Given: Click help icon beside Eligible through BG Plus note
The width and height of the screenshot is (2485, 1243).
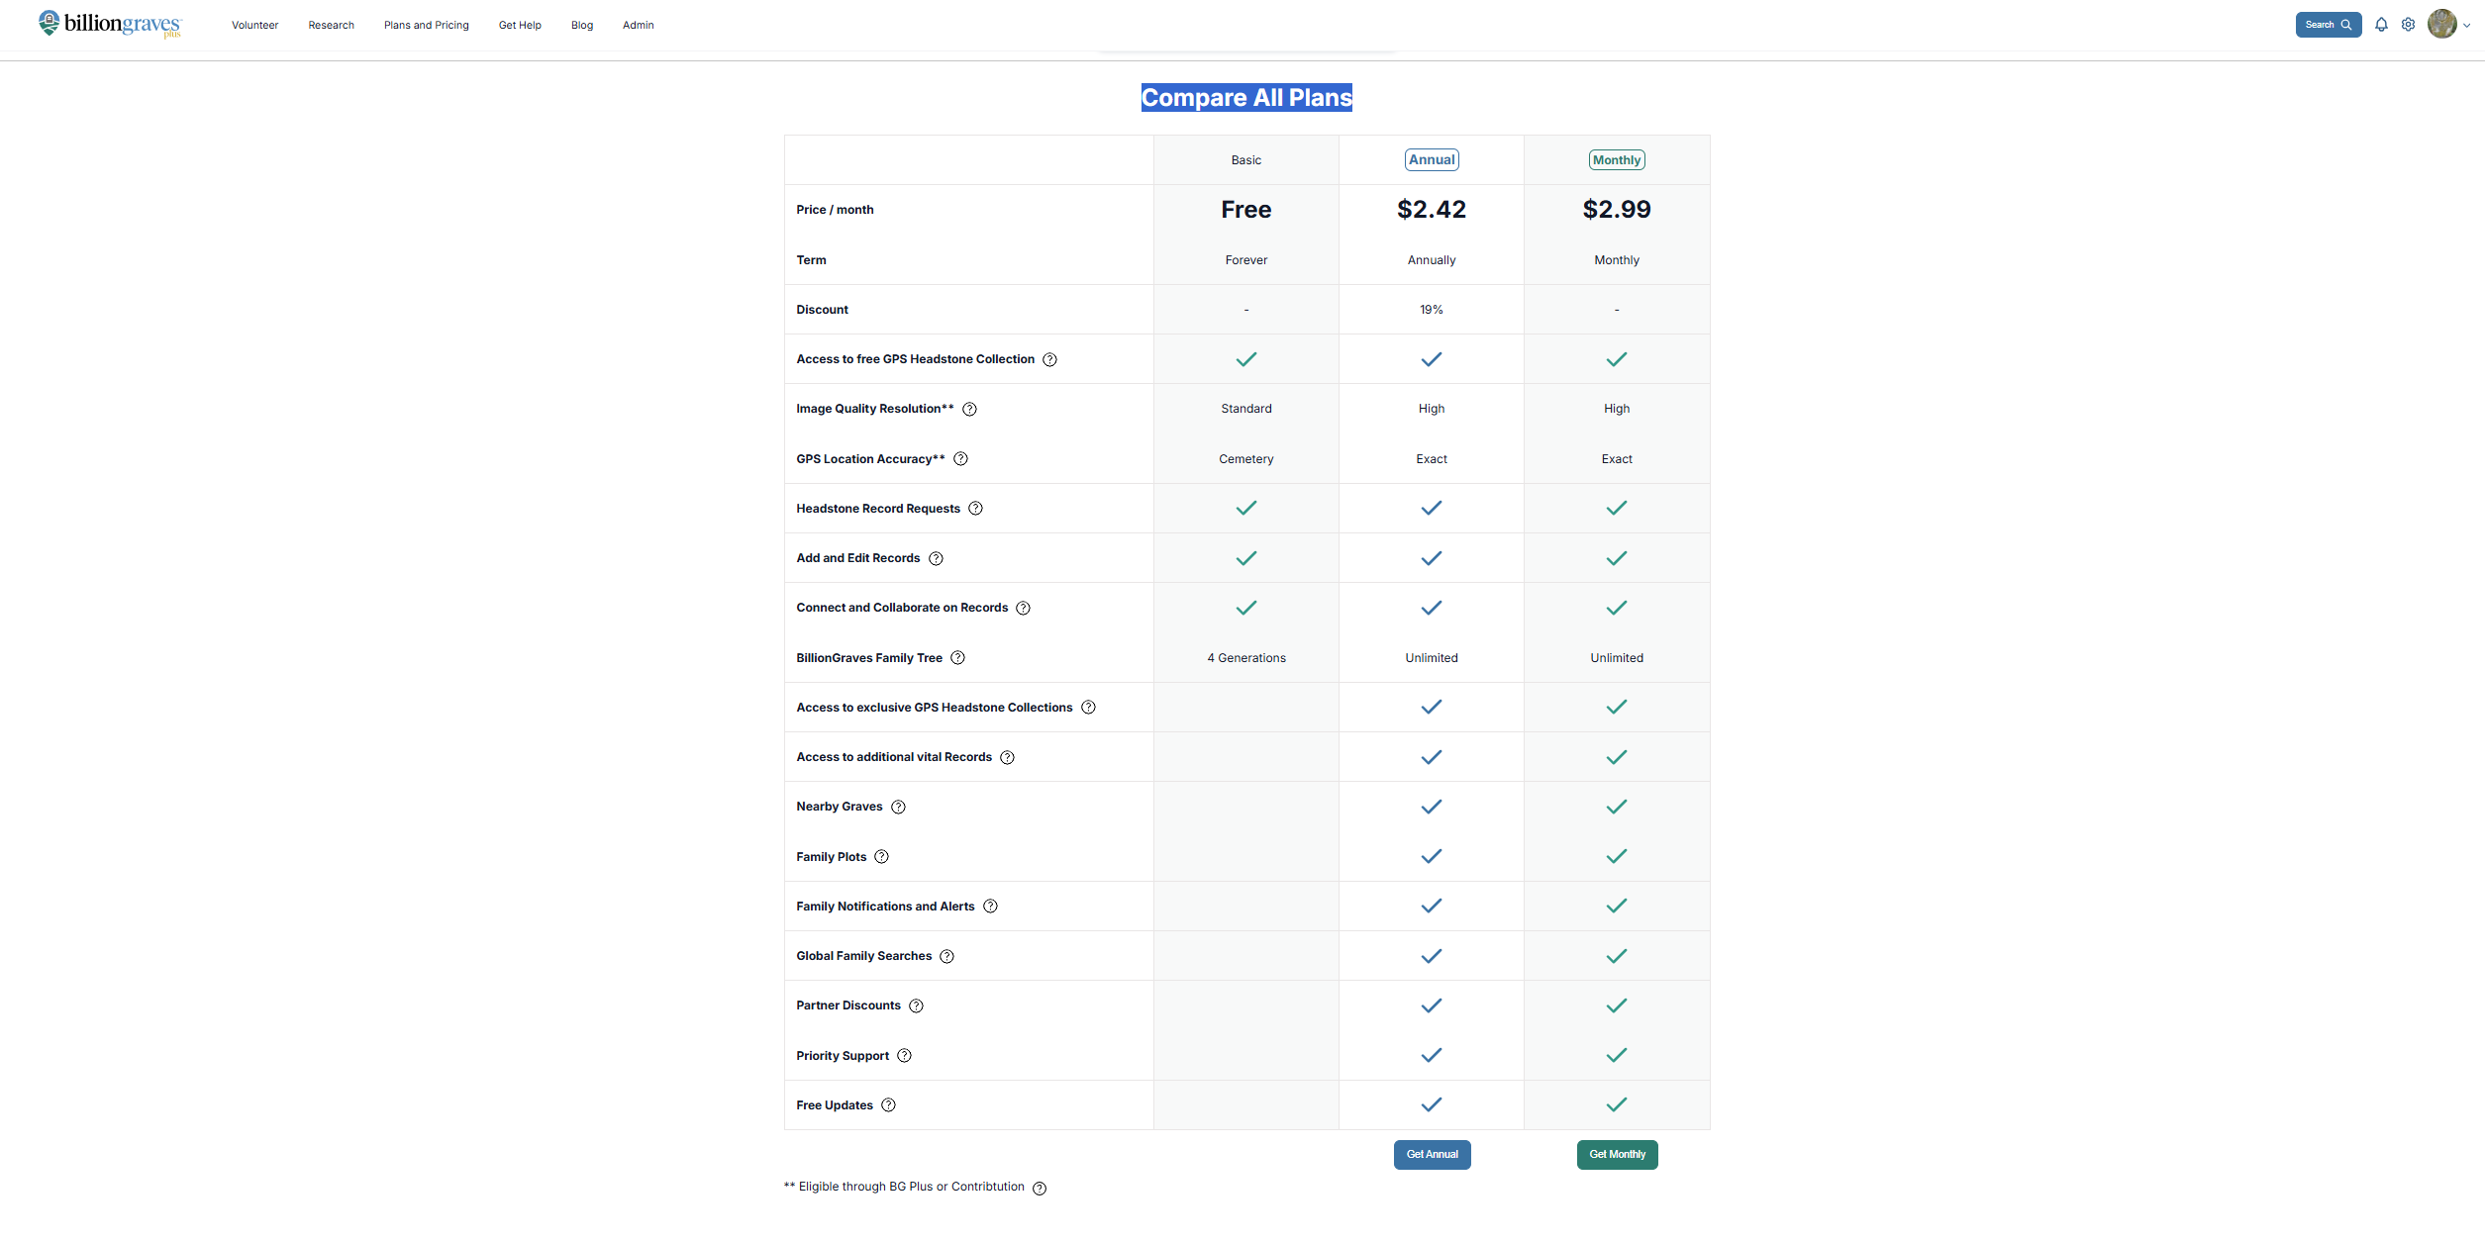Looking at the screenshot, I should [x=1039, y=1189].
